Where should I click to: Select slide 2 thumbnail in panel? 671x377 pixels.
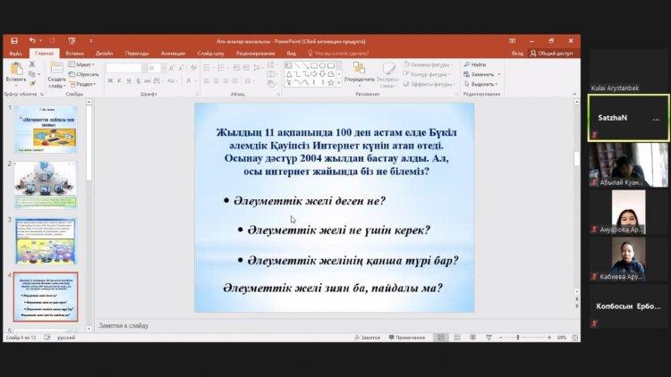(x=45, y=183)
